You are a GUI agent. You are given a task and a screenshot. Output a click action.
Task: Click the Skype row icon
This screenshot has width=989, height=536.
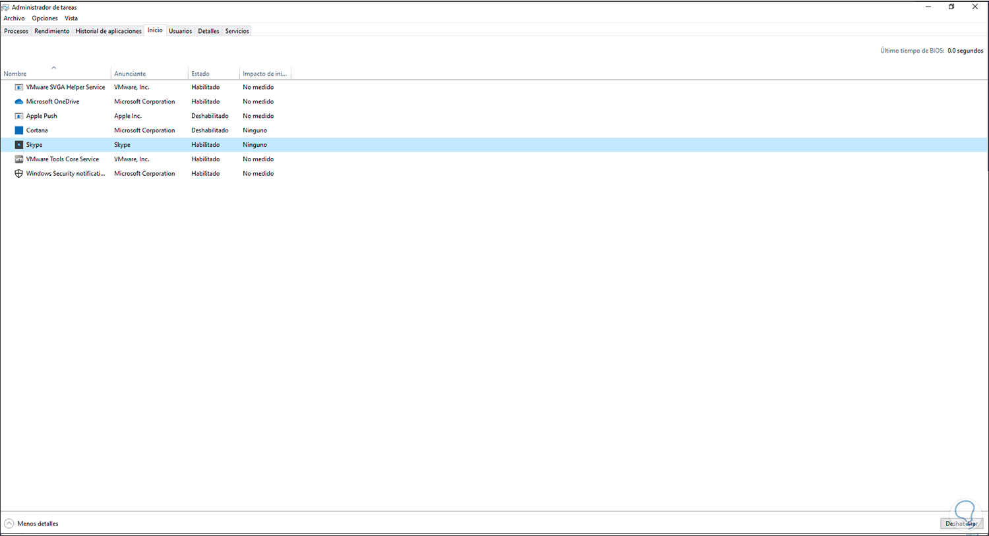click(19, 145)
